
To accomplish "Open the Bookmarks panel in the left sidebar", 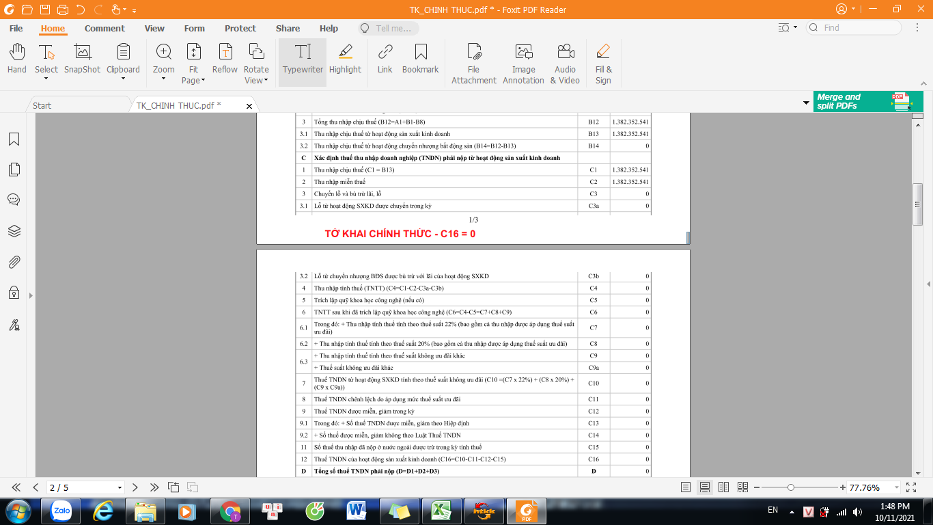I will click(14, 139).
